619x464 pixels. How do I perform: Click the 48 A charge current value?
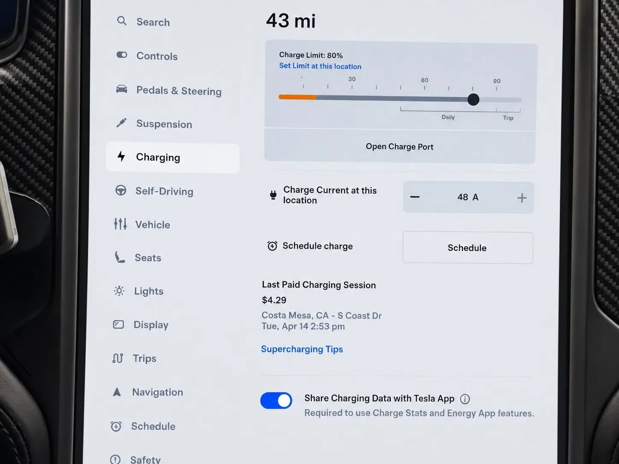468,197
